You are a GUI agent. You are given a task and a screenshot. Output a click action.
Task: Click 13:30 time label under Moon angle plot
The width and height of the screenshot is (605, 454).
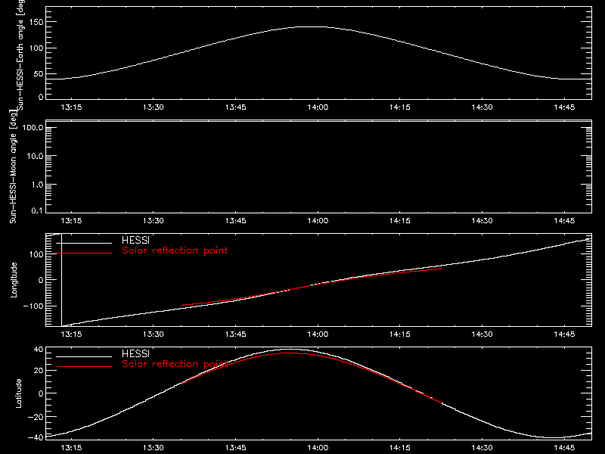[x=154, y=221]
